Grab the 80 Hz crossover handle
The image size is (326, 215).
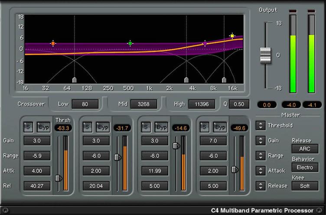pos(75,80)
